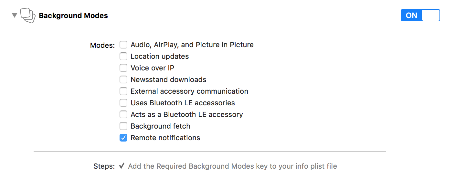Click the checkmark next to Steps
The height and width of the screenshot is (179, 455).
pos(122,166)
